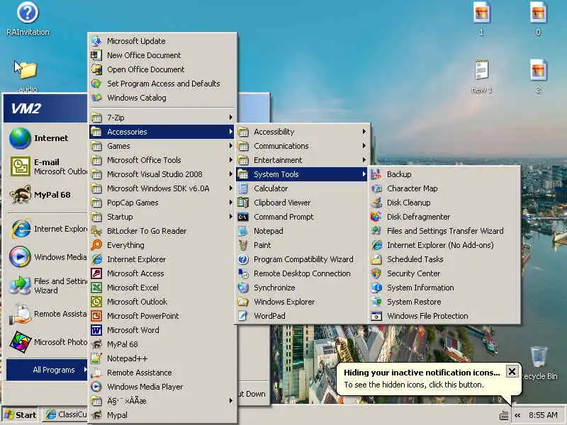Click the RAInvitation desktop icon
This screenshot has width=567, height=425.
point(28,13)
